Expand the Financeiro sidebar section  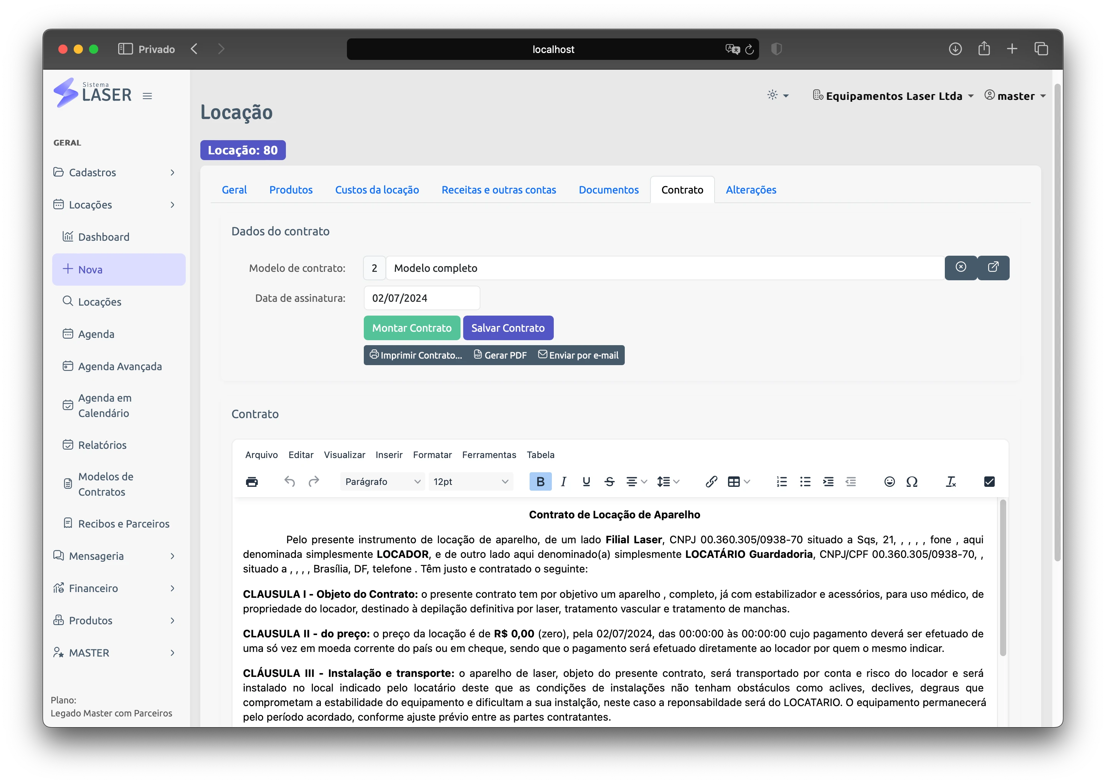pos(115,588)
